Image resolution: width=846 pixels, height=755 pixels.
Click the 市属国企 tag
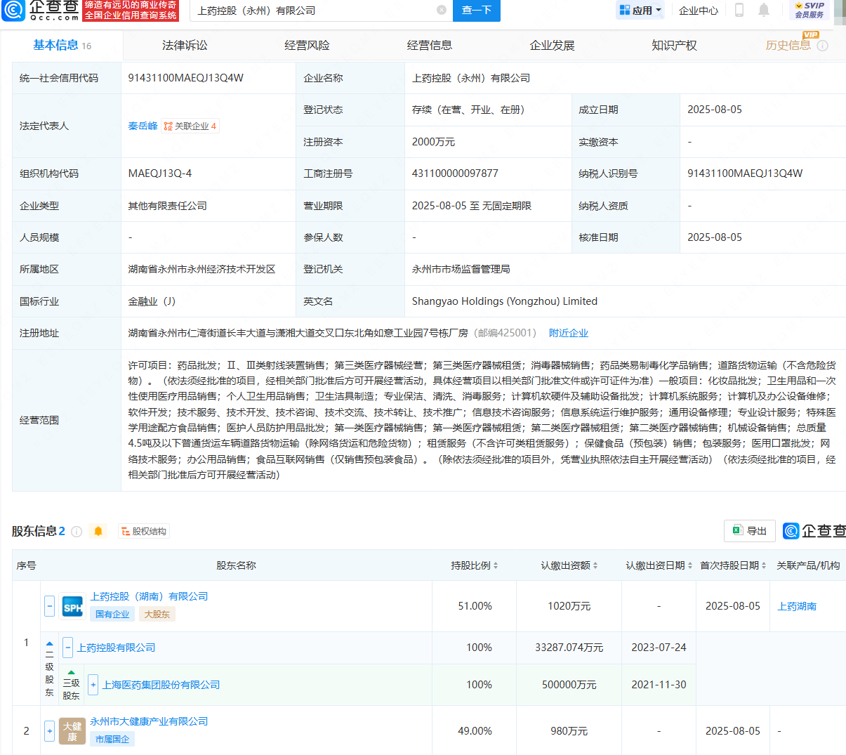point(112,739)
